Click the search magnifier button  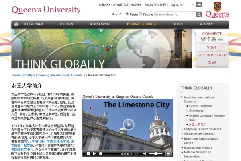[x=199, y=14]
